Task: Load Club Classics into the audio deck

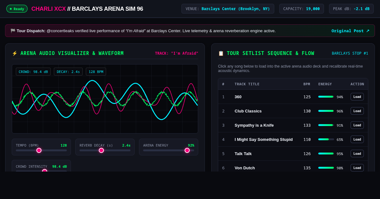Action: point(357,111)
